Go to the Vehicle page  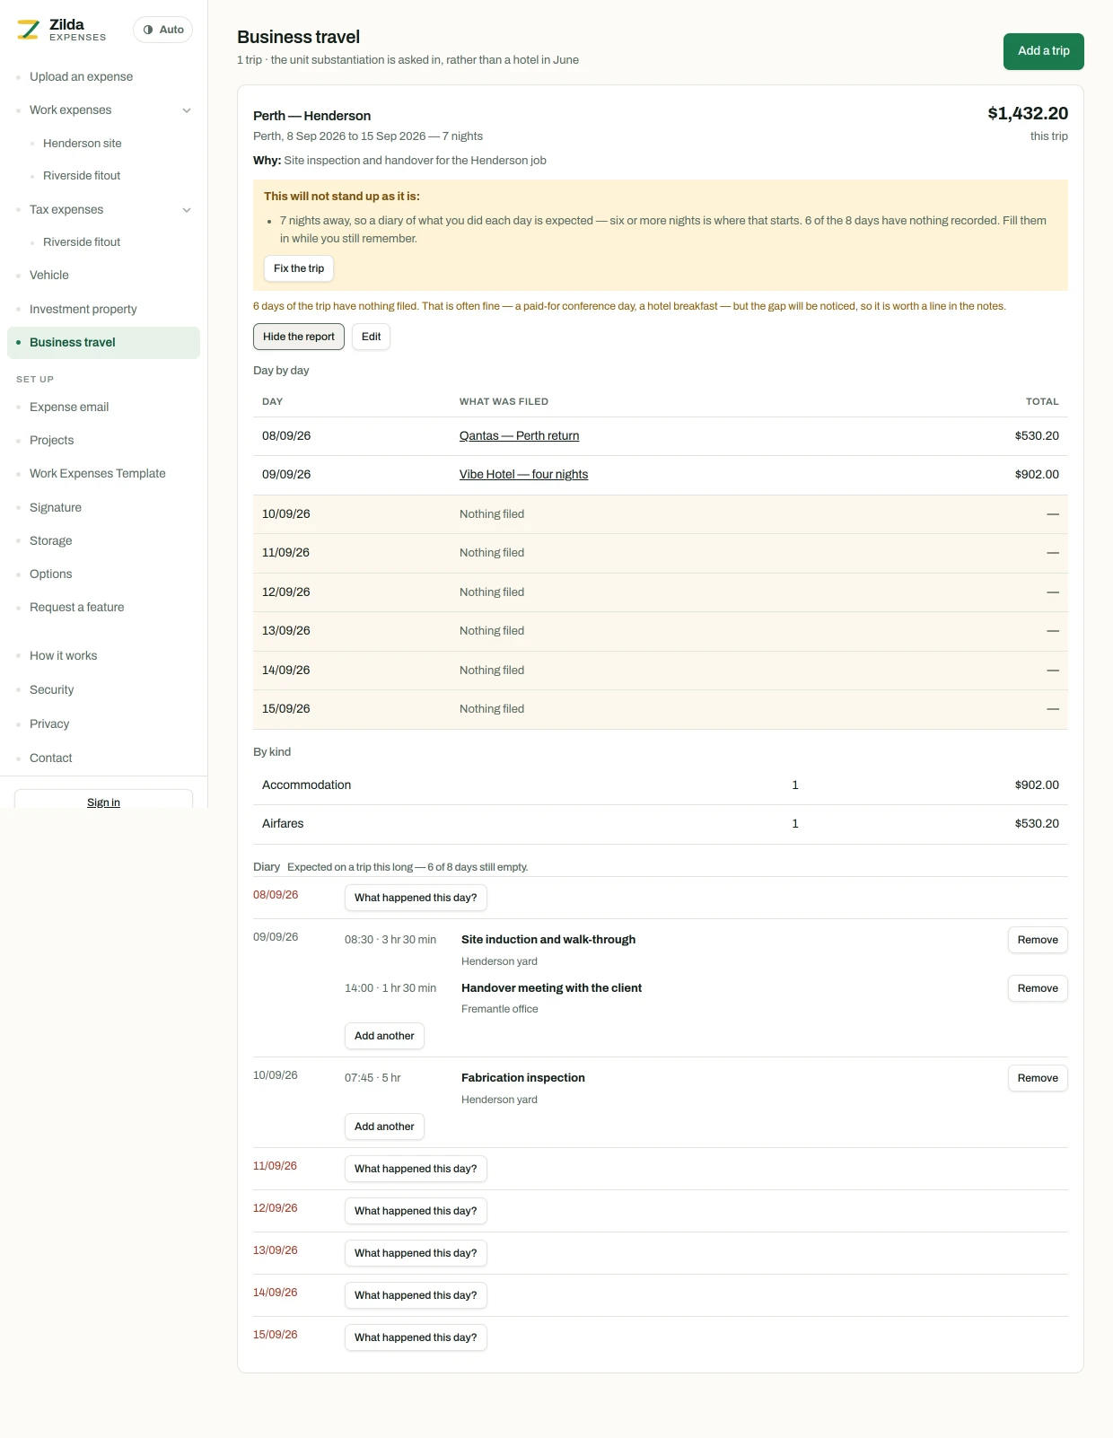pyautogui.click(x=103, y=276)
